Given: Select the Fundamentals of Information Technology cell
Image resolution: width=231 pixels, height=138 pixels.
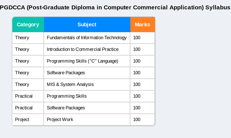Looking at the screenshot, I should pos(87,38).
